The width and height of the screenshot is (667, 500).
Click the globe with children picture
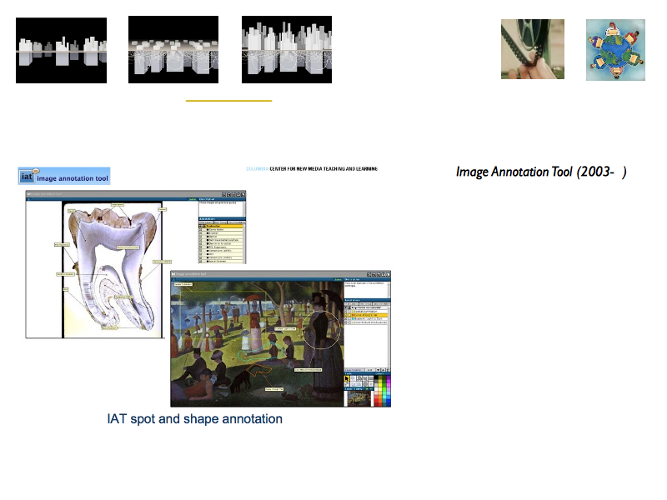pos(615,50)
